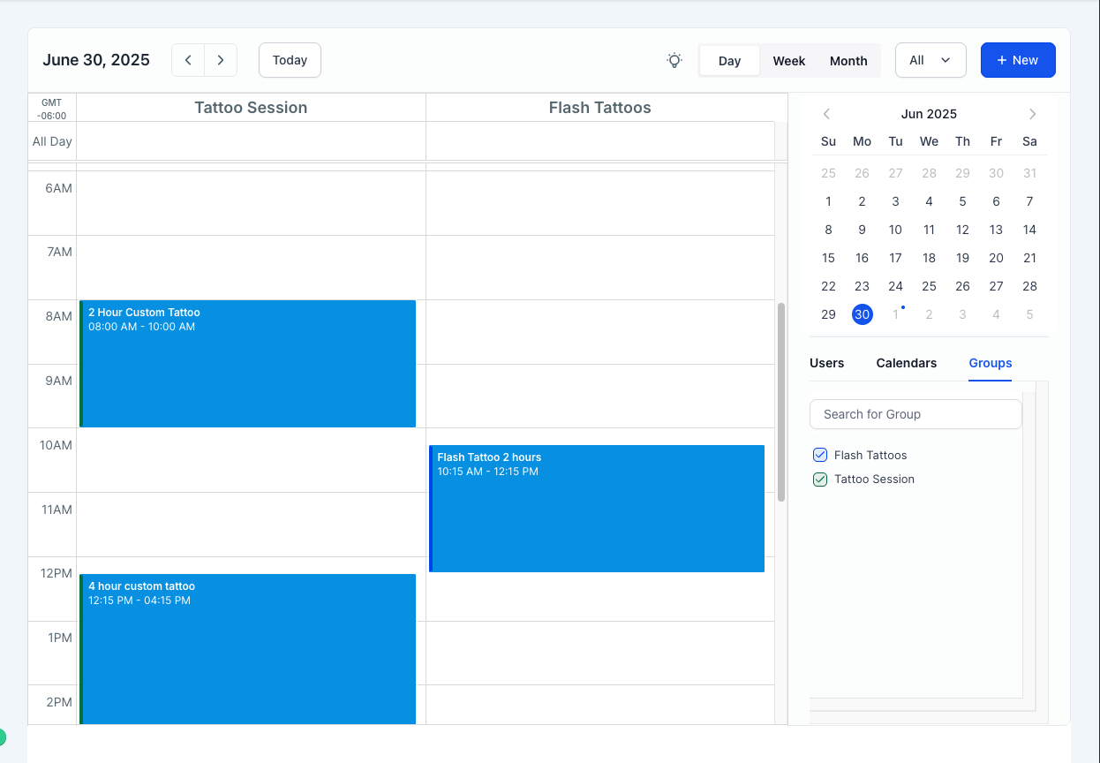
Task: Select June 18 in mini calendar
Action: (929, 258)
